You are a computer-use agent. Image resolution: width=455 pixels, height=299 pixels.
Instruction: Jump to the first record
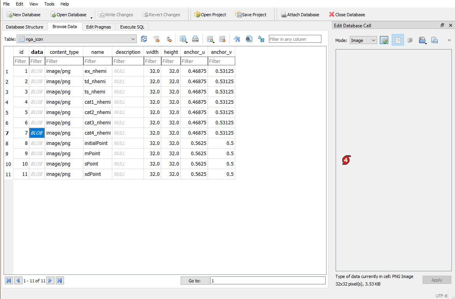click(x=8, y=280)
